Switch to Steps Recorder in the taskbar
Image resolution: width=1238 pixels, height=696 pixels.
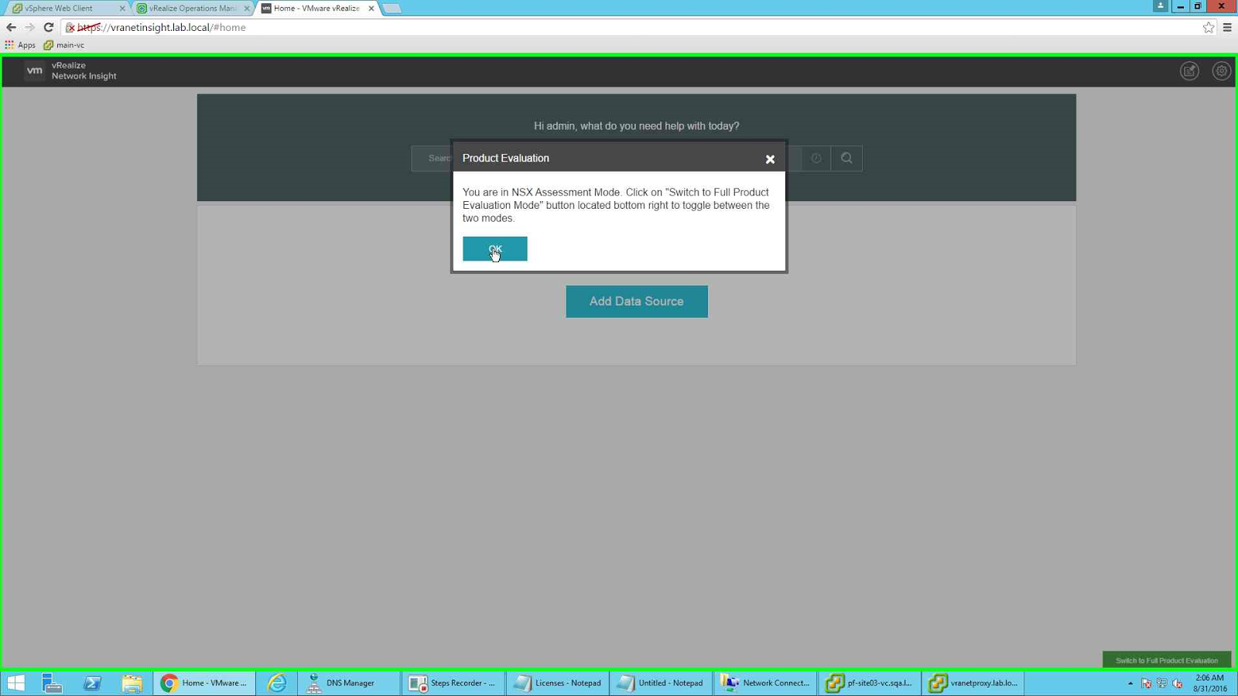pyautogui.click(x=453, y=683)
